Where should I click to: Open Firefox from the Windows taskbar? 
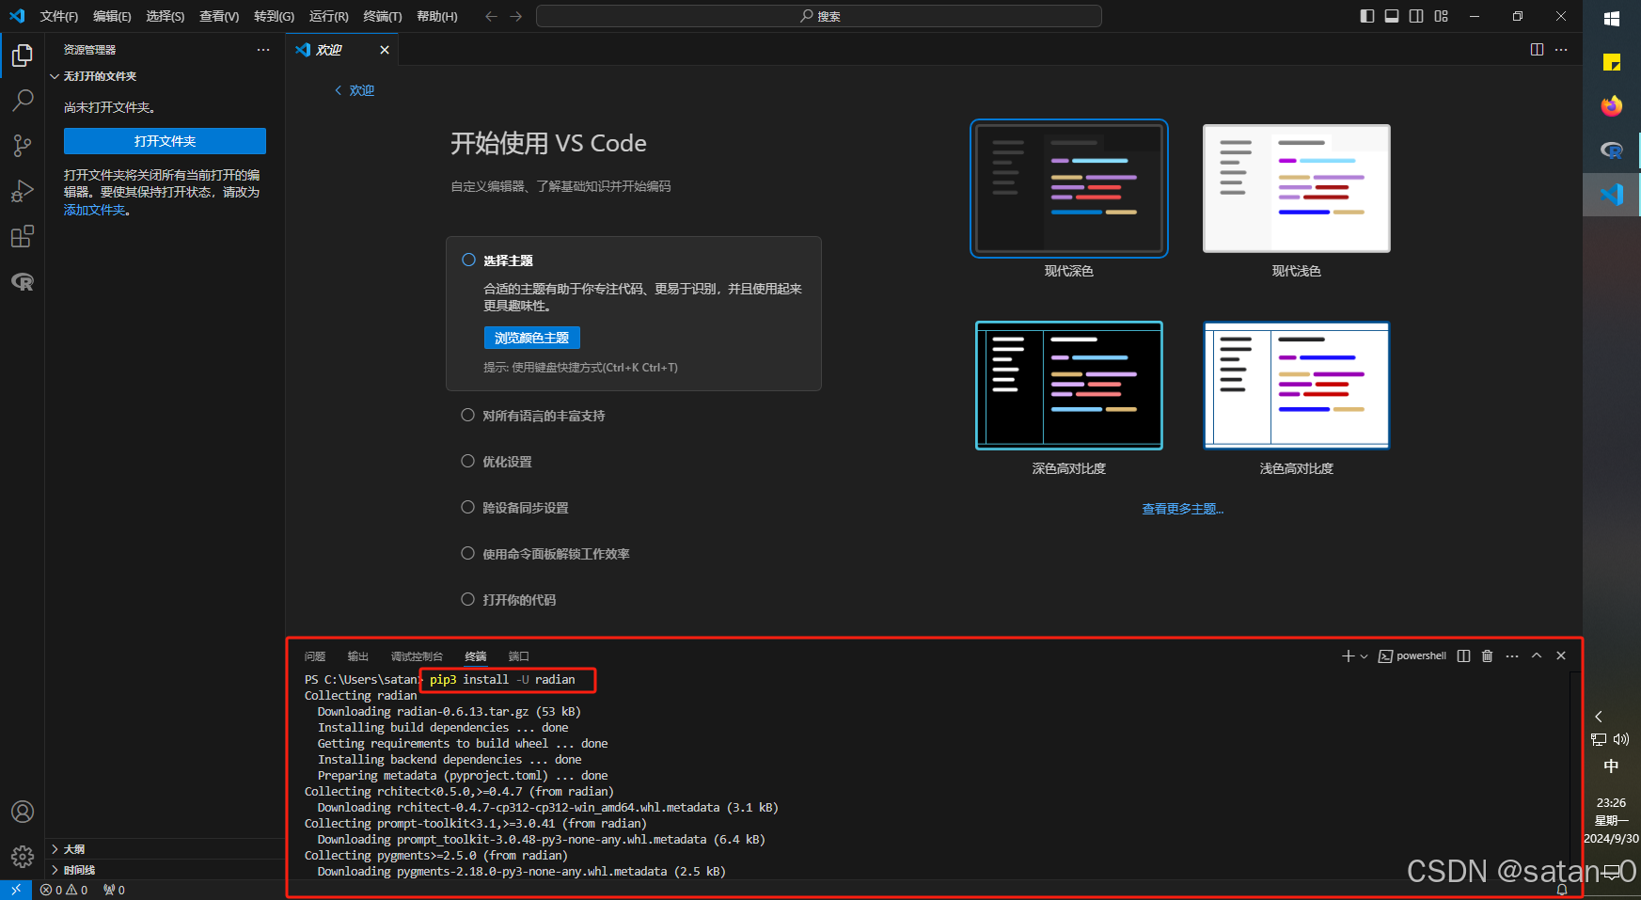(x=1612, y=105)
